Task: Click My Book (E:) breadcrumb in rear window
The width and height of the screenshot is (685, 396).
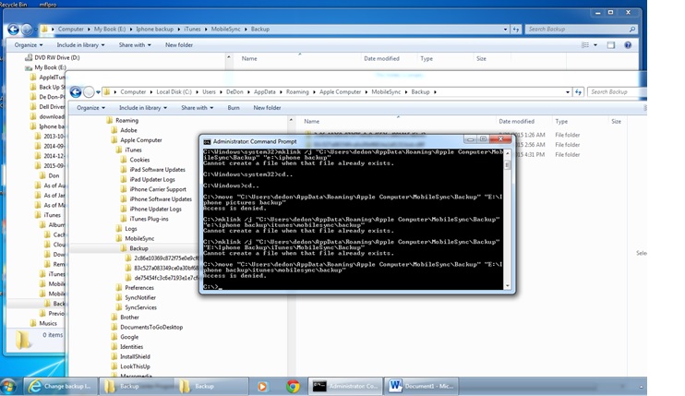Action: pyautogui.click(x=110, y=30)
